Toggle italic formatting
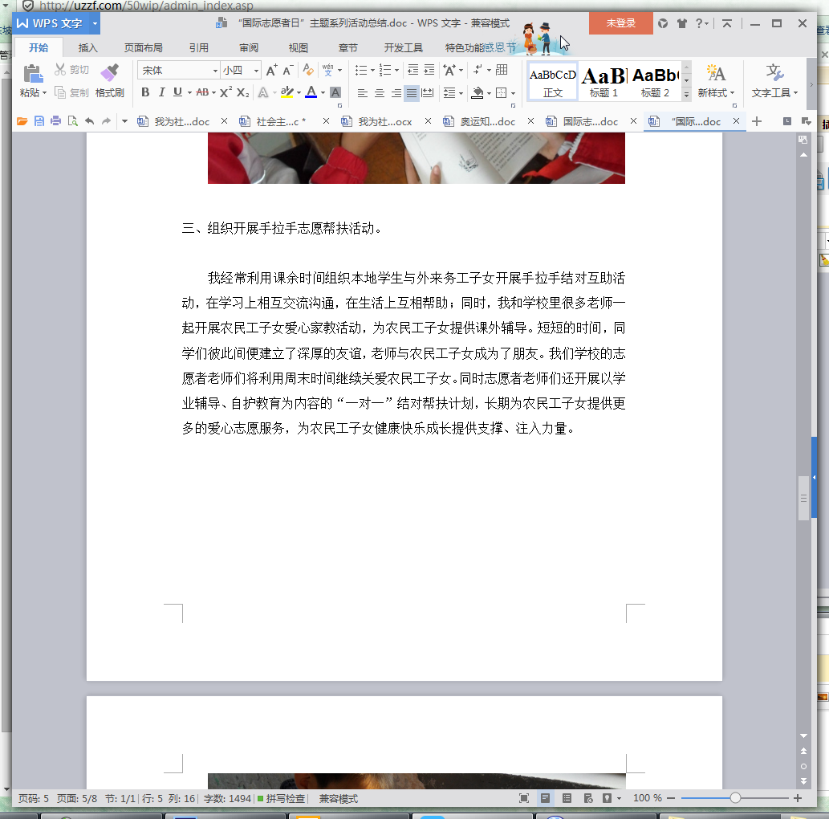Viewport: 829px width, 819px height. click(x=161, y=92)
